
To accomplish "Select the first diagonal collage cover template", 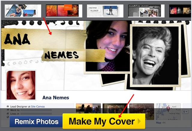I will [x=23, y=11].
